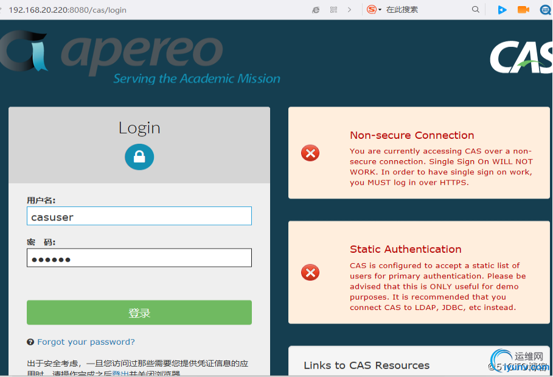Expand the search engine dropdown arrow
This screenshot has height=377, width=553.
[380, 10]
